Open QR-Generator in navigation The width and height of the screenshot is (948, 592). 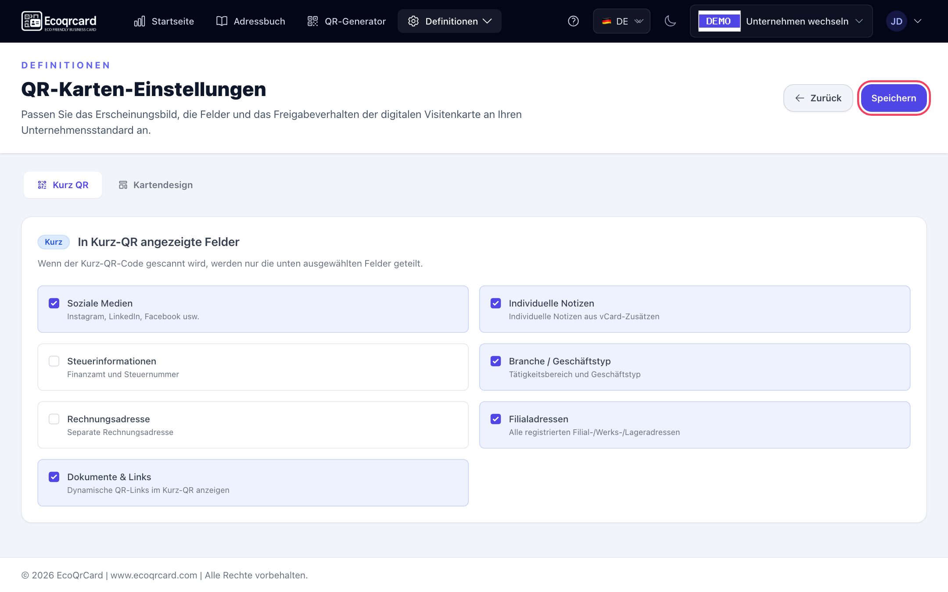pos(347,21)
